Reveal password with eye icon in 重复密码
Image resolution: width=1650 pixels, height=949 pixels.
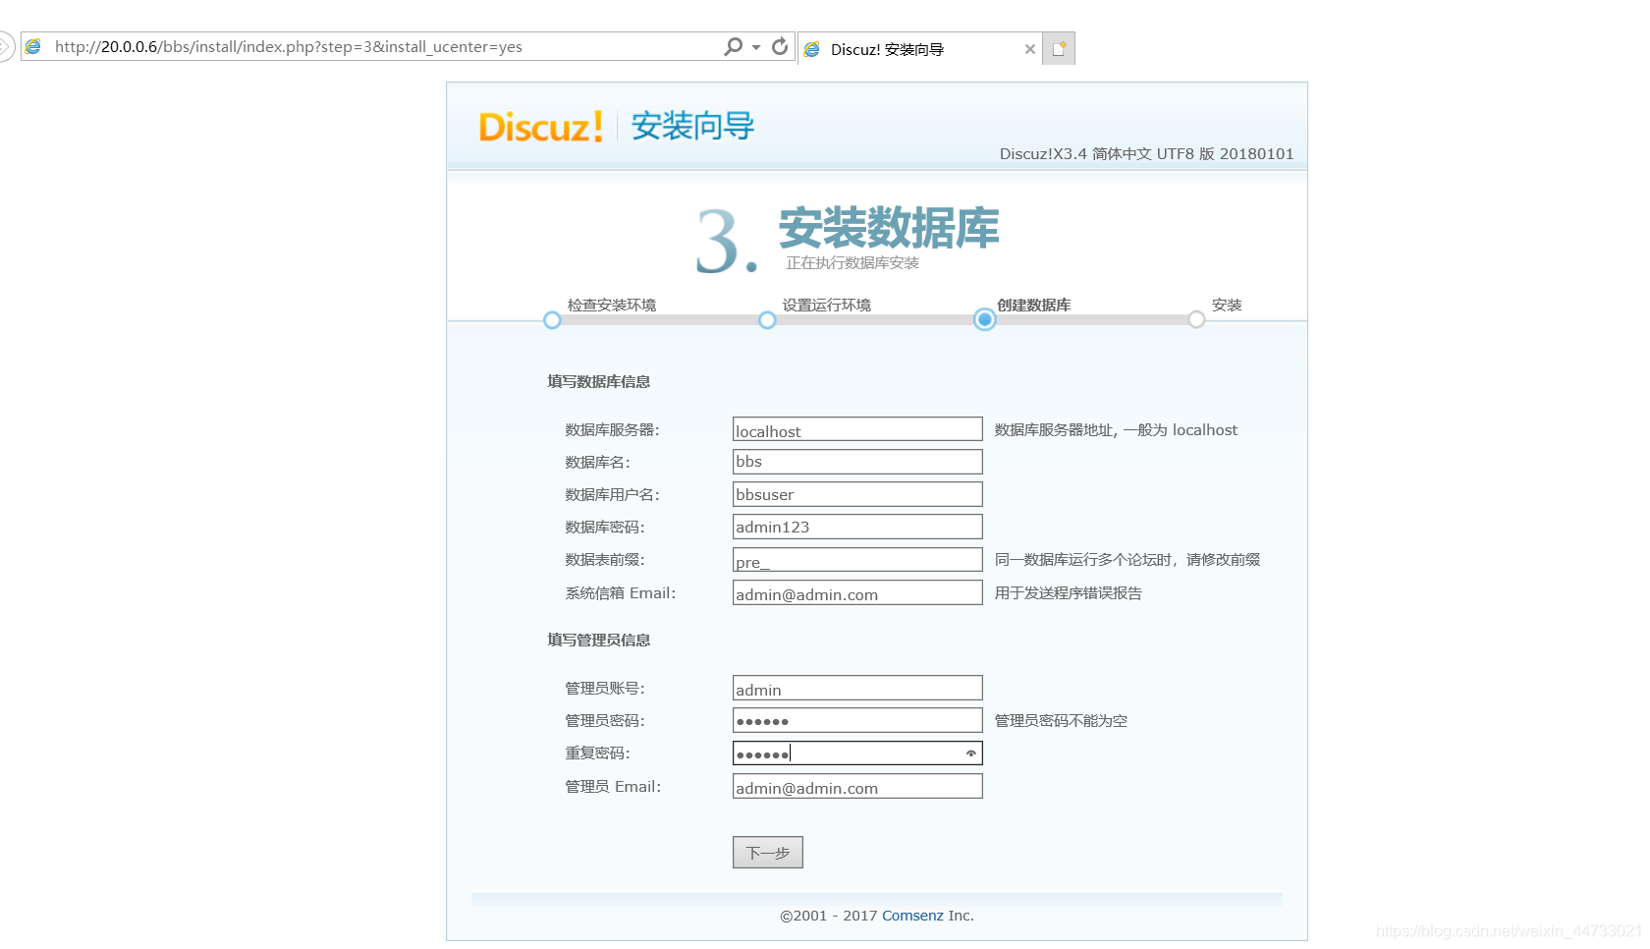[x=971, y=754]
